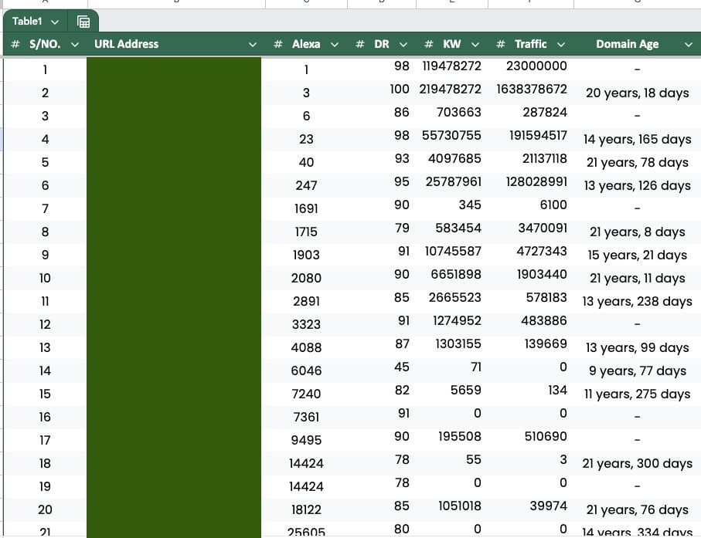Click the number type icon beside KW
Image resolution: width=701 pixels, height=538 pixels.
(x=428, y=44)
